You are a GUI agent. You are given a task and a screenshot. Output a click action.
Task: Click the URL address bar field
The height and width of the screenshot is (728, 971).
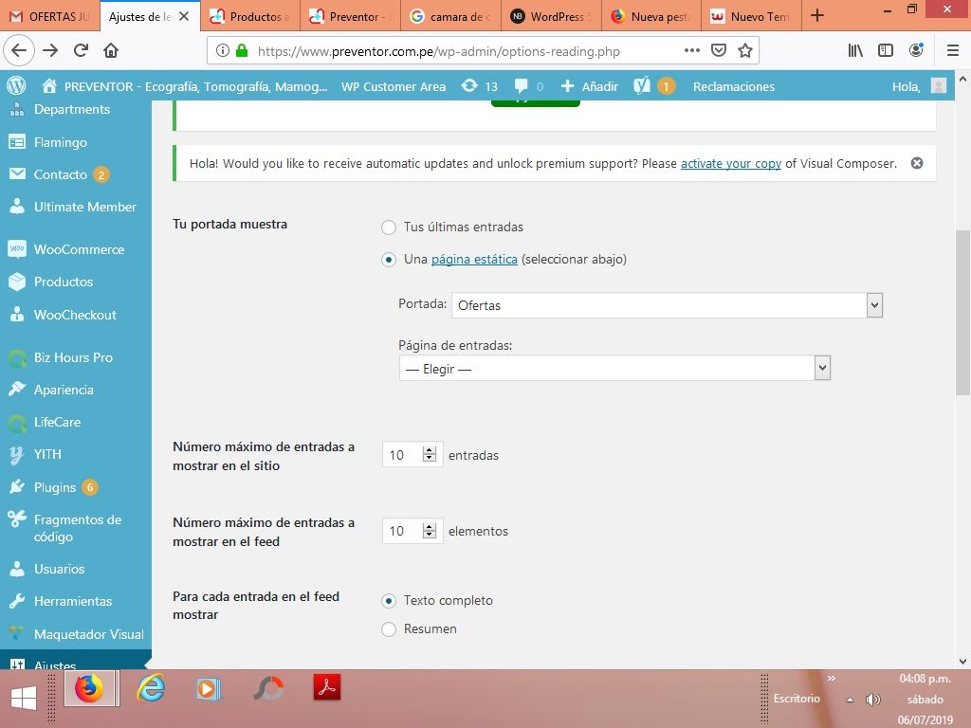(x=483, y=51)
